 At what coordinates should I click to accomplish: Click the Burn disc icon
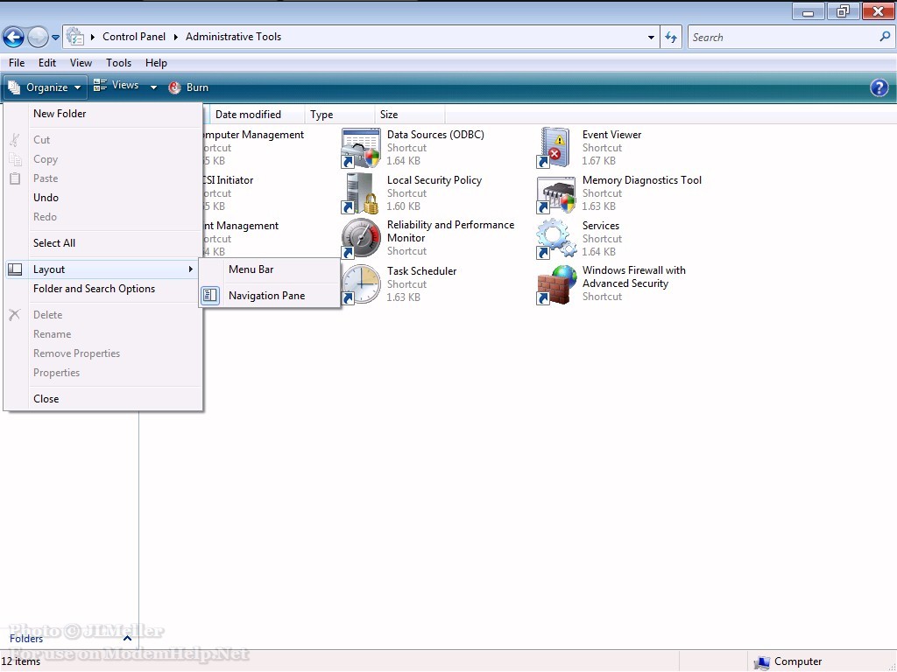174,87
